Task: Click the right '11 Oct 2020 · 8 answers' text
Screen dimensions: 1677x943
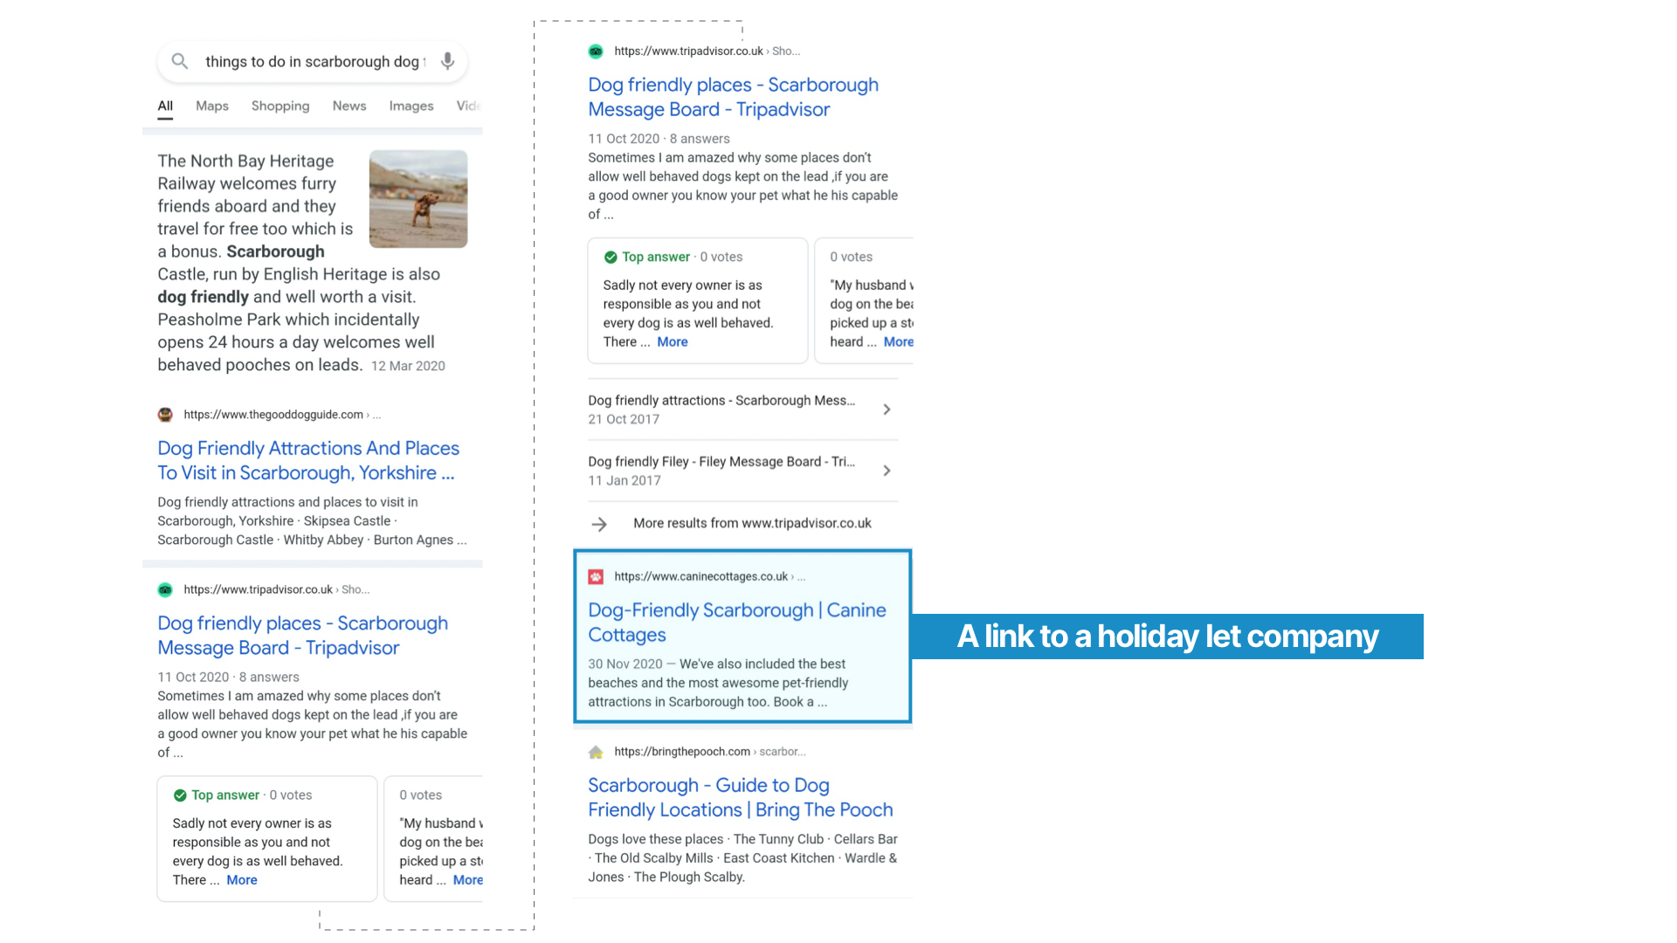Action: [x=659, y=139]
